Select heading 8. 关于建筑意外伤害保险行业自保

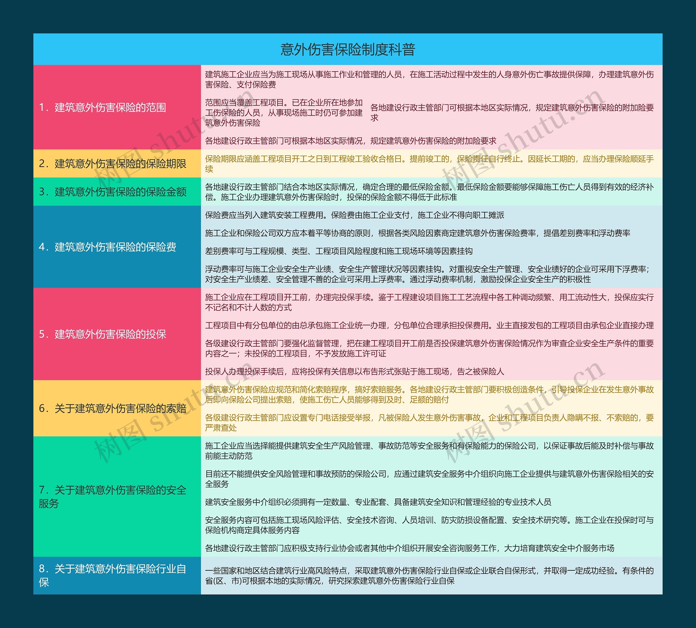tap(112, 575)
